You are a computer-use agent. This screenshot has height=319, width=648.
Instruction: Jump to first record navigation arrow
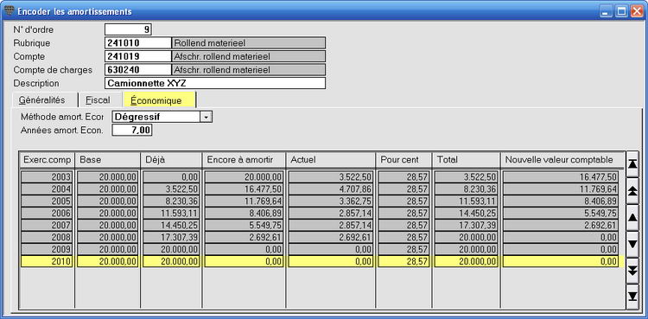632,164
